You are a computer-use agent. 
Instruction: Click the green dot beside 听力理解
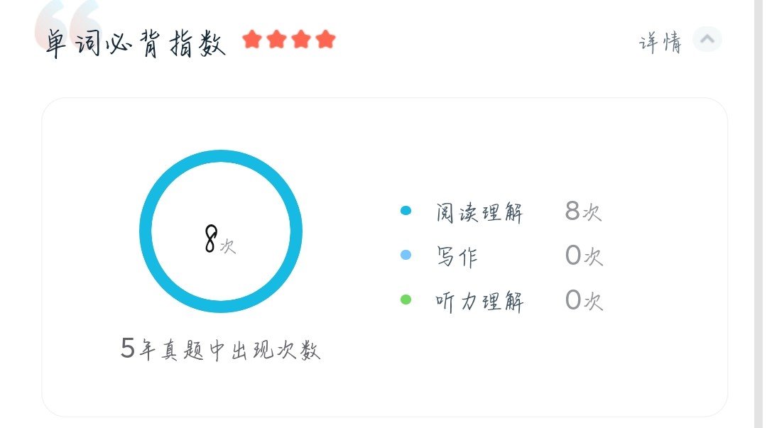pyautogui.click(x=406, y=300)
